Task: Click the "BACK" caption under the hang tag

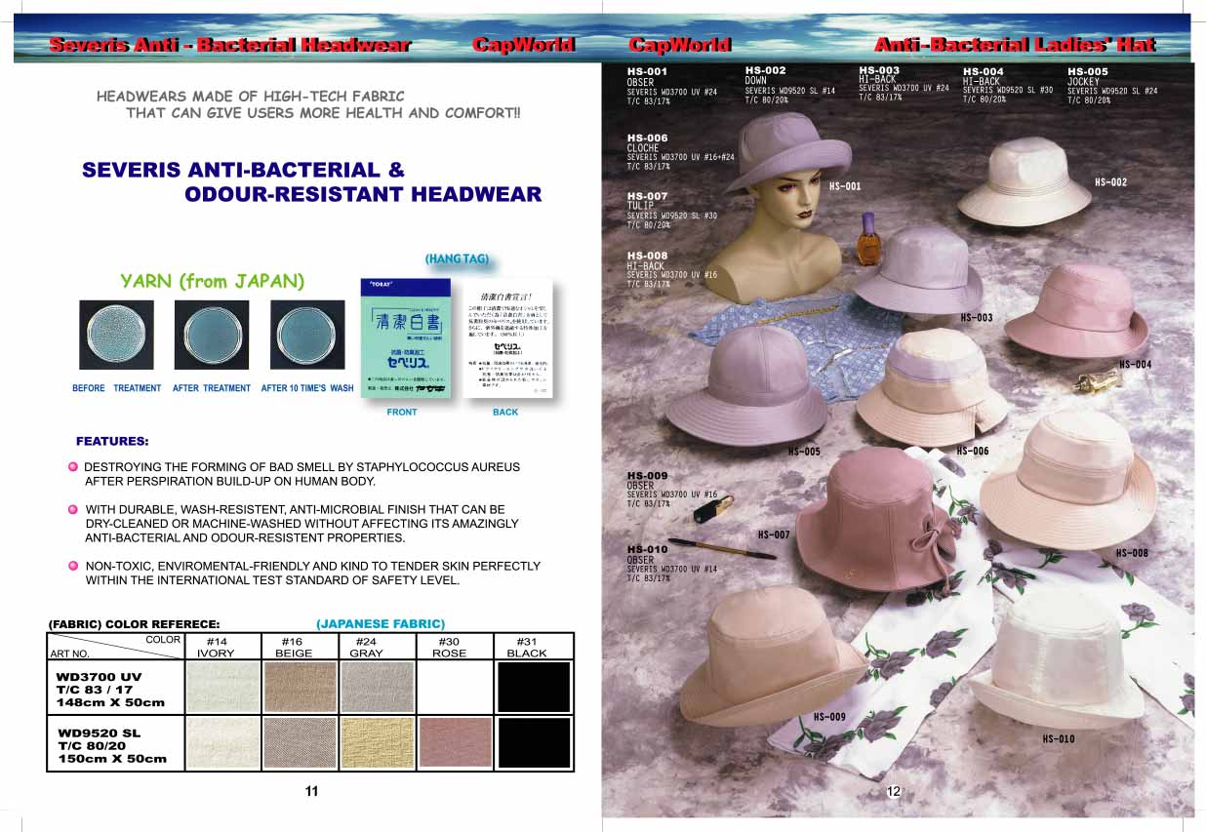Action: [x=505, y=413]
